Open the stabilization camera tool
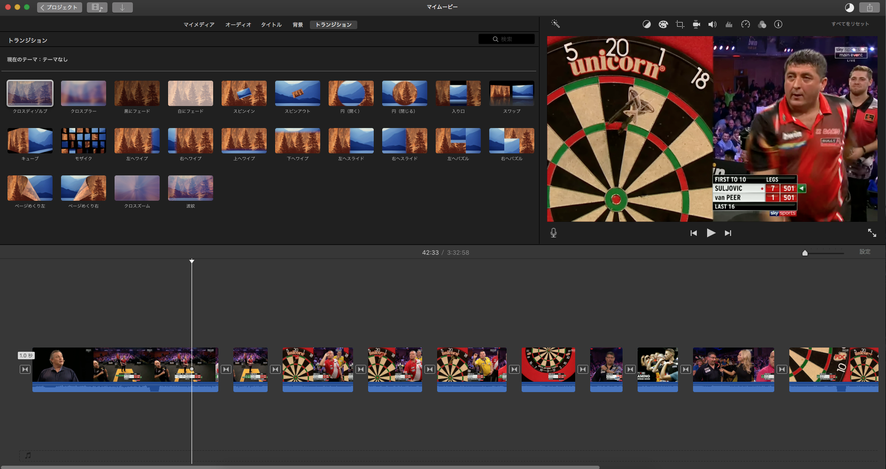886x469 pixels. pos(696,24)
